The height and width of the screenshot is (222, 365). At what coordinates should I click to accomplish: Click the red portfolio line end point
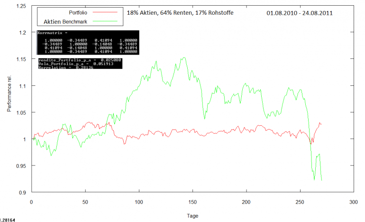321,124
